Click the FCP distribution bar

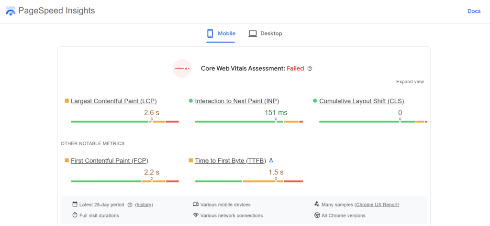[125, 181]
